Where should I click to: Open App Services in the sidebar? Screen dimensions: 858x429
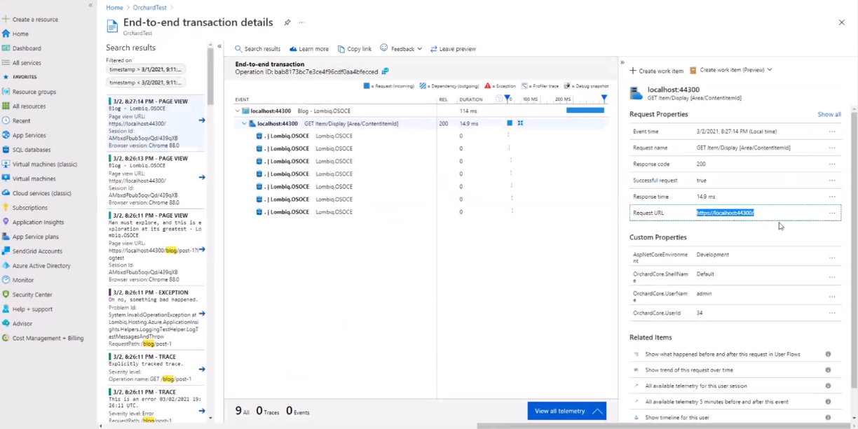(29, 135)
